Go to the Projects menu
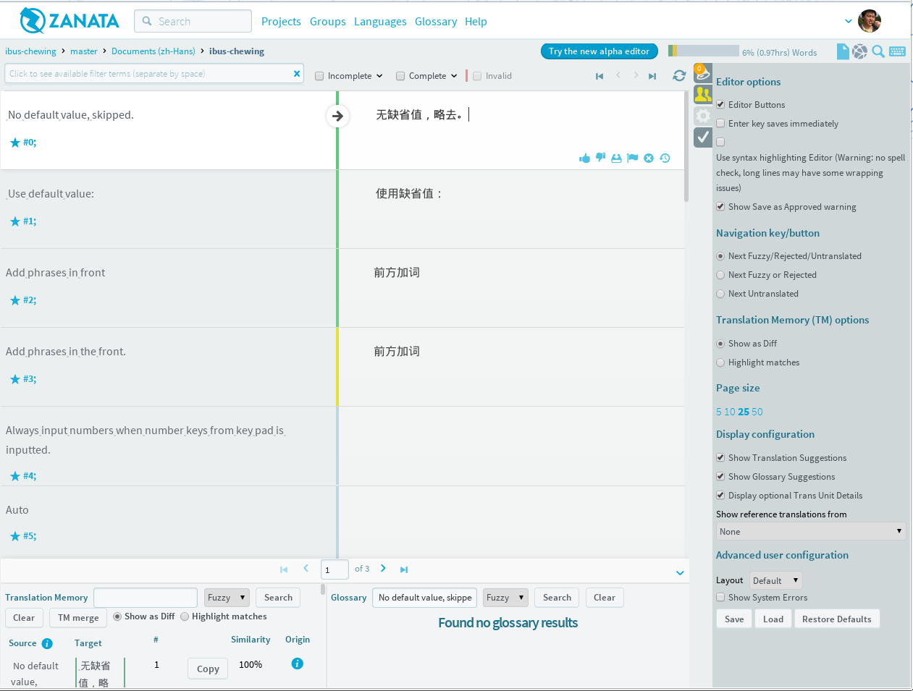Screen dimensions: 913x691 (281, 22)
